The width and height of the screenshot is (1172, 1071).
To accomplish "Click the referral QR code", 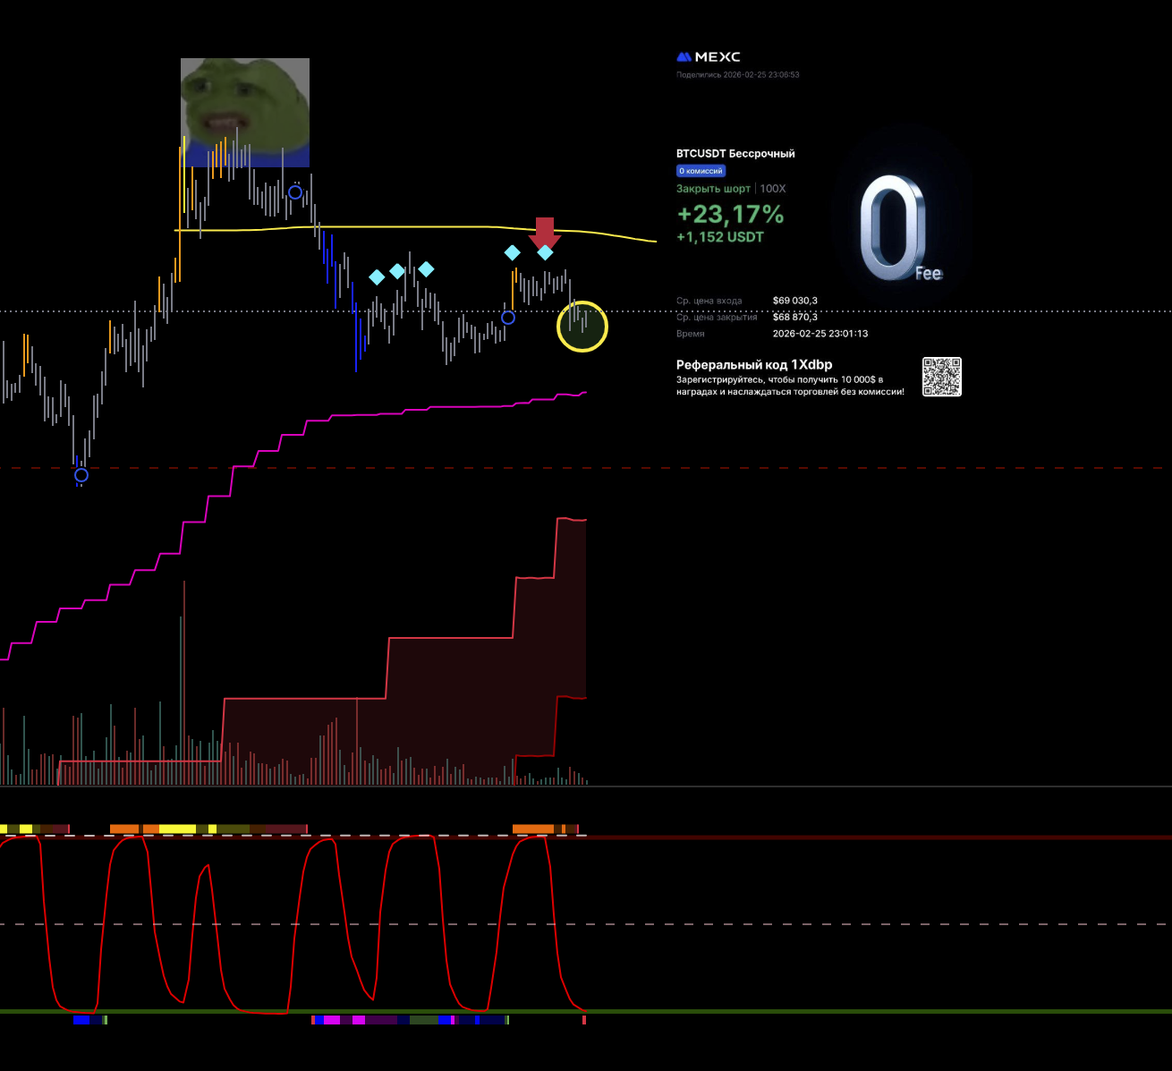I will pyautogui.click(x=941, y=377).
